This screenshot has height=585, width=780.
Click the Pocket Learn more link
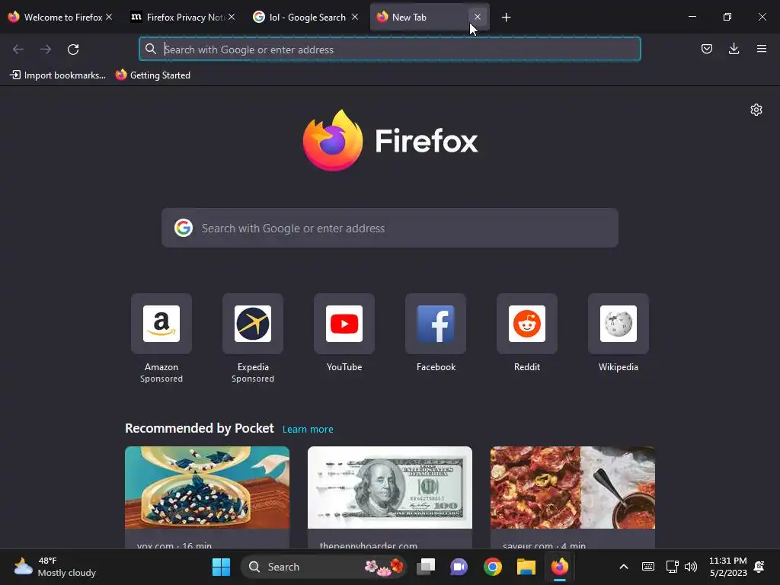pos(308,430)
